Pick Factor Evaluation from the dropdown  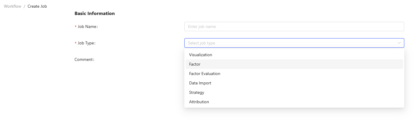(x=205, y=74)
